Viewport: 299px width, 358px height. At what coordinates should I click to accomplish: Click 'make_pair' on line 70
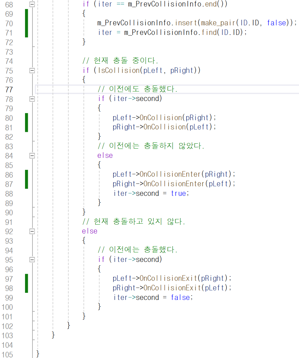(x=218, y=23)
